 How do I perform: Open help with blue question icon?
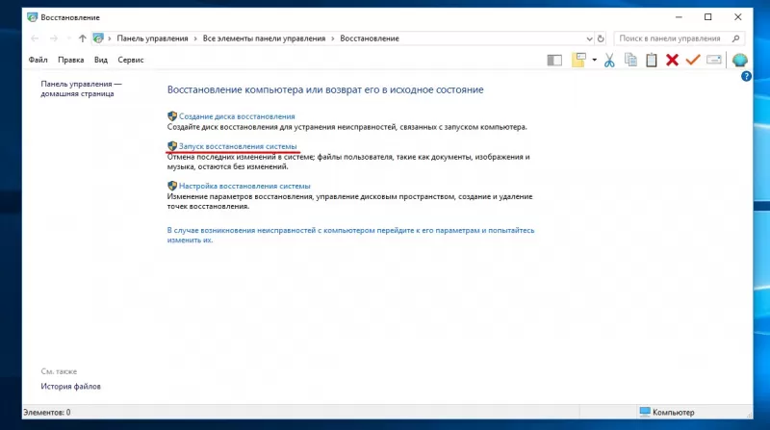click(x=746, y=77)
